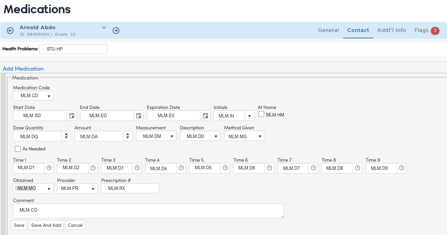The height and width of the screenshot is (235, 447).
Task: Click the Arnold Abdo student name
Action: pyautogui.click(x=37, y=28)
